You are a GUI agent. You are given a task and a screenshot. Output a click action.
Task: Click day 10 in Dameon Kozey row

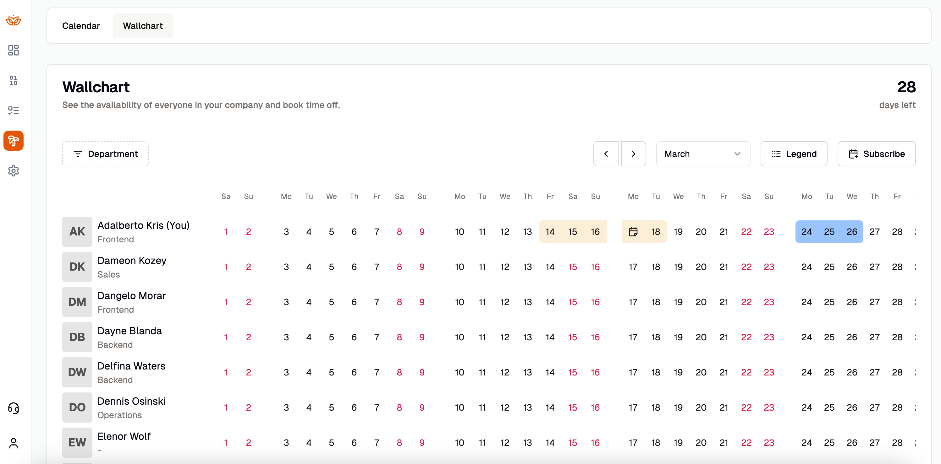click(x=459, y=267)
